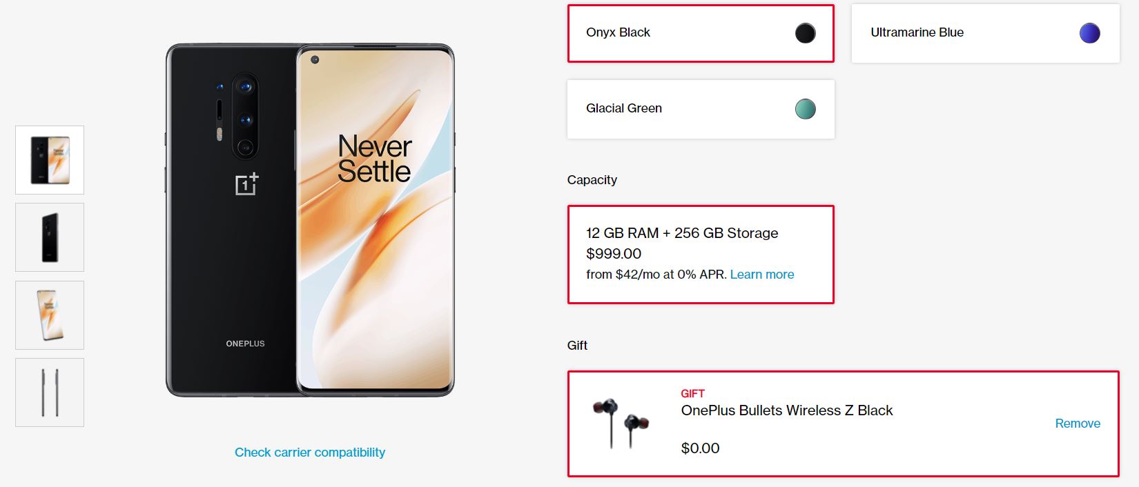Remove the Bullets Wireless Z gift
The height and width of the screenshot is (487, 1139).
[1077, 424]
